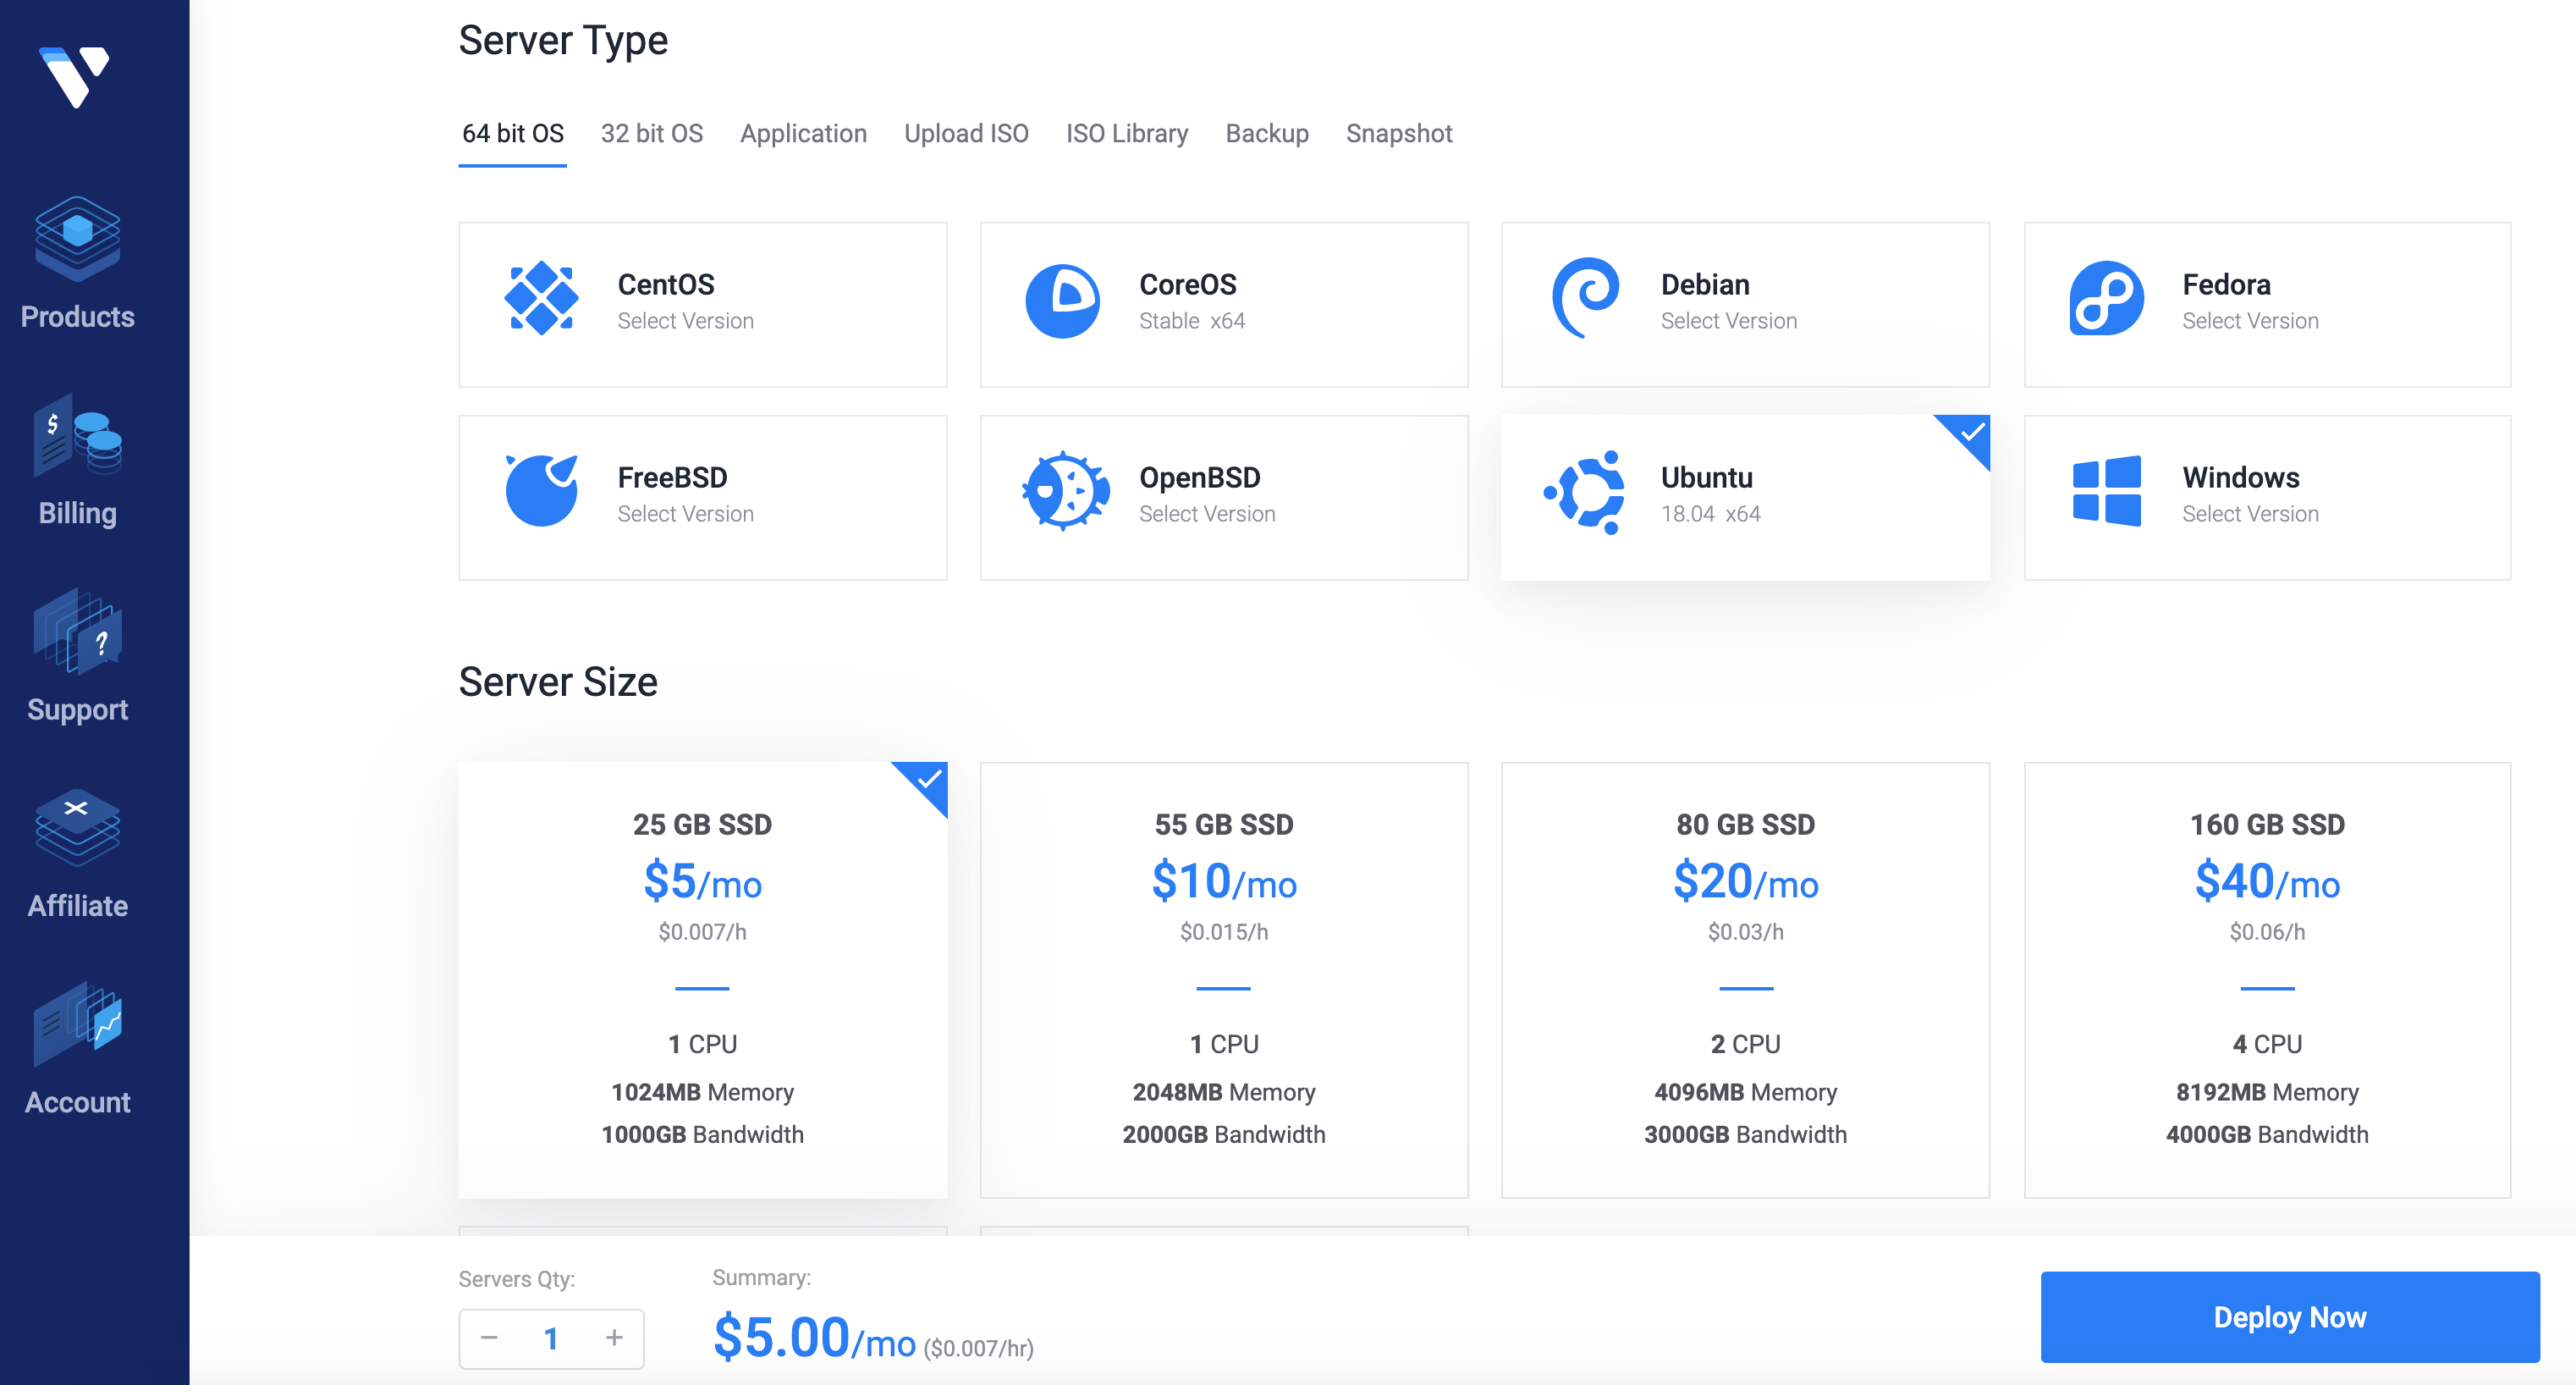2576x1385 pixels.
Task: Pick the Fedora logo icon
Action: pos(2106,299)
